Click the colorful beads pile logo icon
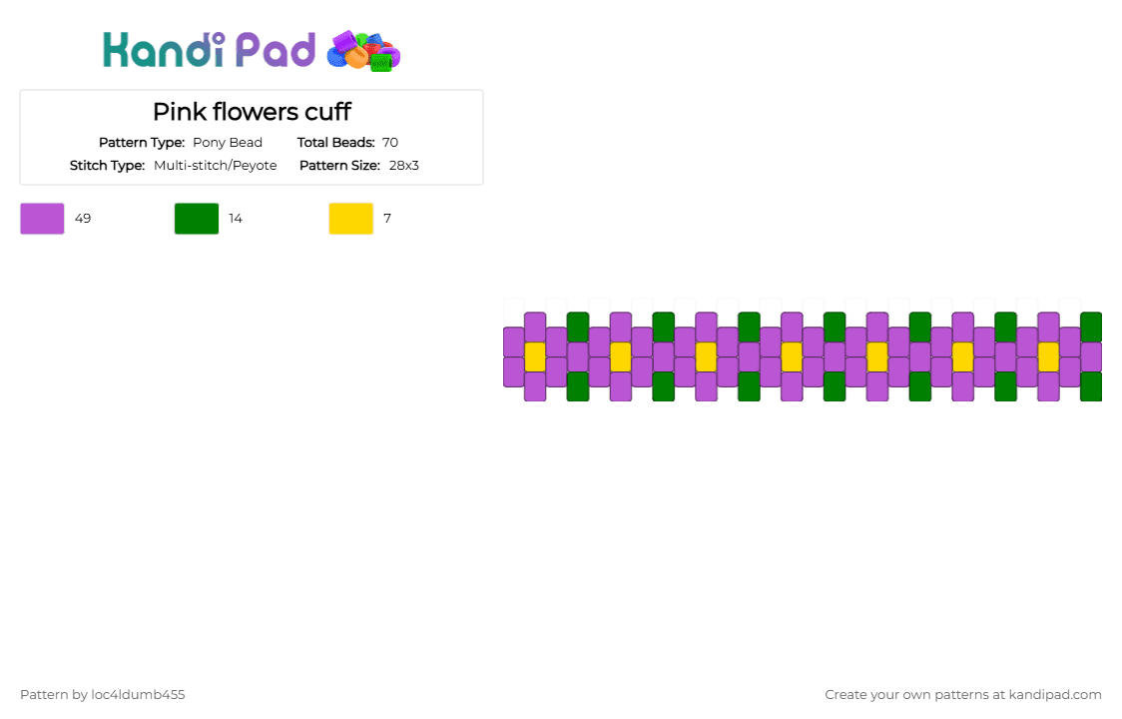Viewport: 1122px width, 719px height. coord(363,52)
